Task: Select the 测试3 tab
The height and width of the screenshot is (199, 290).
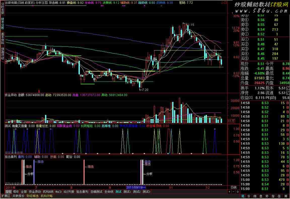Action: tap(146, 192)
